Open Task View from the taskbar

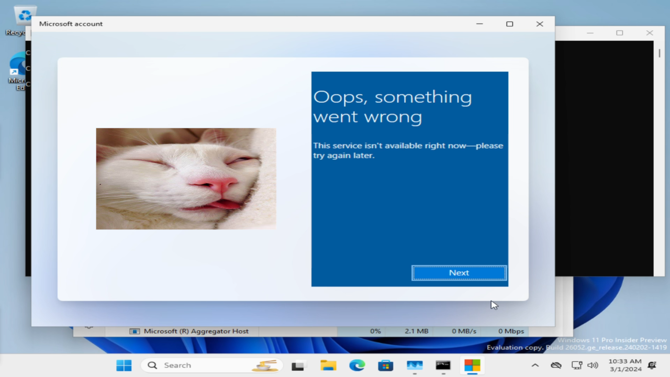click(298, 365)
